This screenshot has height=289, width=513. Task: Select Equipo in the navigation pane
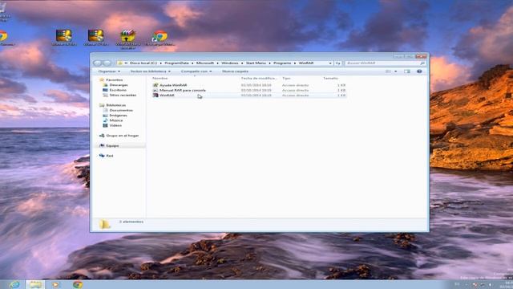coord(112,146)
